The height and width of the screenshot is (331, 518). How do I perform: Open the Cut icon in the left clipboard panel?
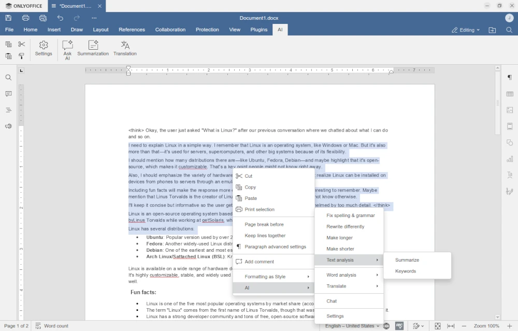pyautogui.click(x=21, y=44)
